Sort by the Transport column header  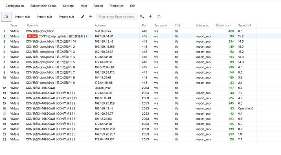point(162,25)
